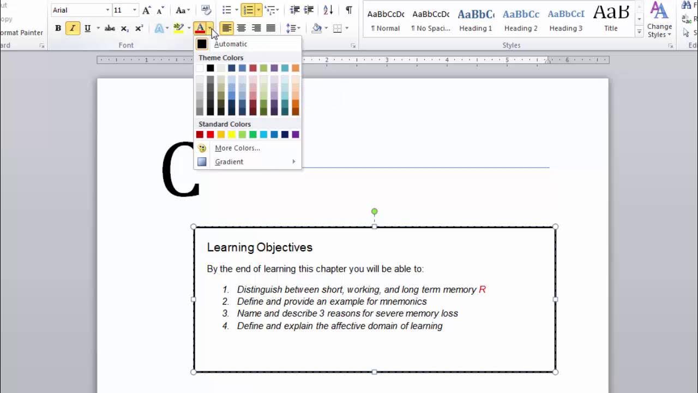The width and height of the screenshot is (698, 393).
Task: Expand the borders options arrow
Action: coord(347,28)
